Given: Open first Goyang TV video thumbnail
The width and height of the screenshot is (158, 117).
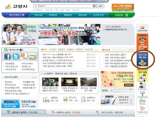Looking at the screenshot, I should pos(50,82).
